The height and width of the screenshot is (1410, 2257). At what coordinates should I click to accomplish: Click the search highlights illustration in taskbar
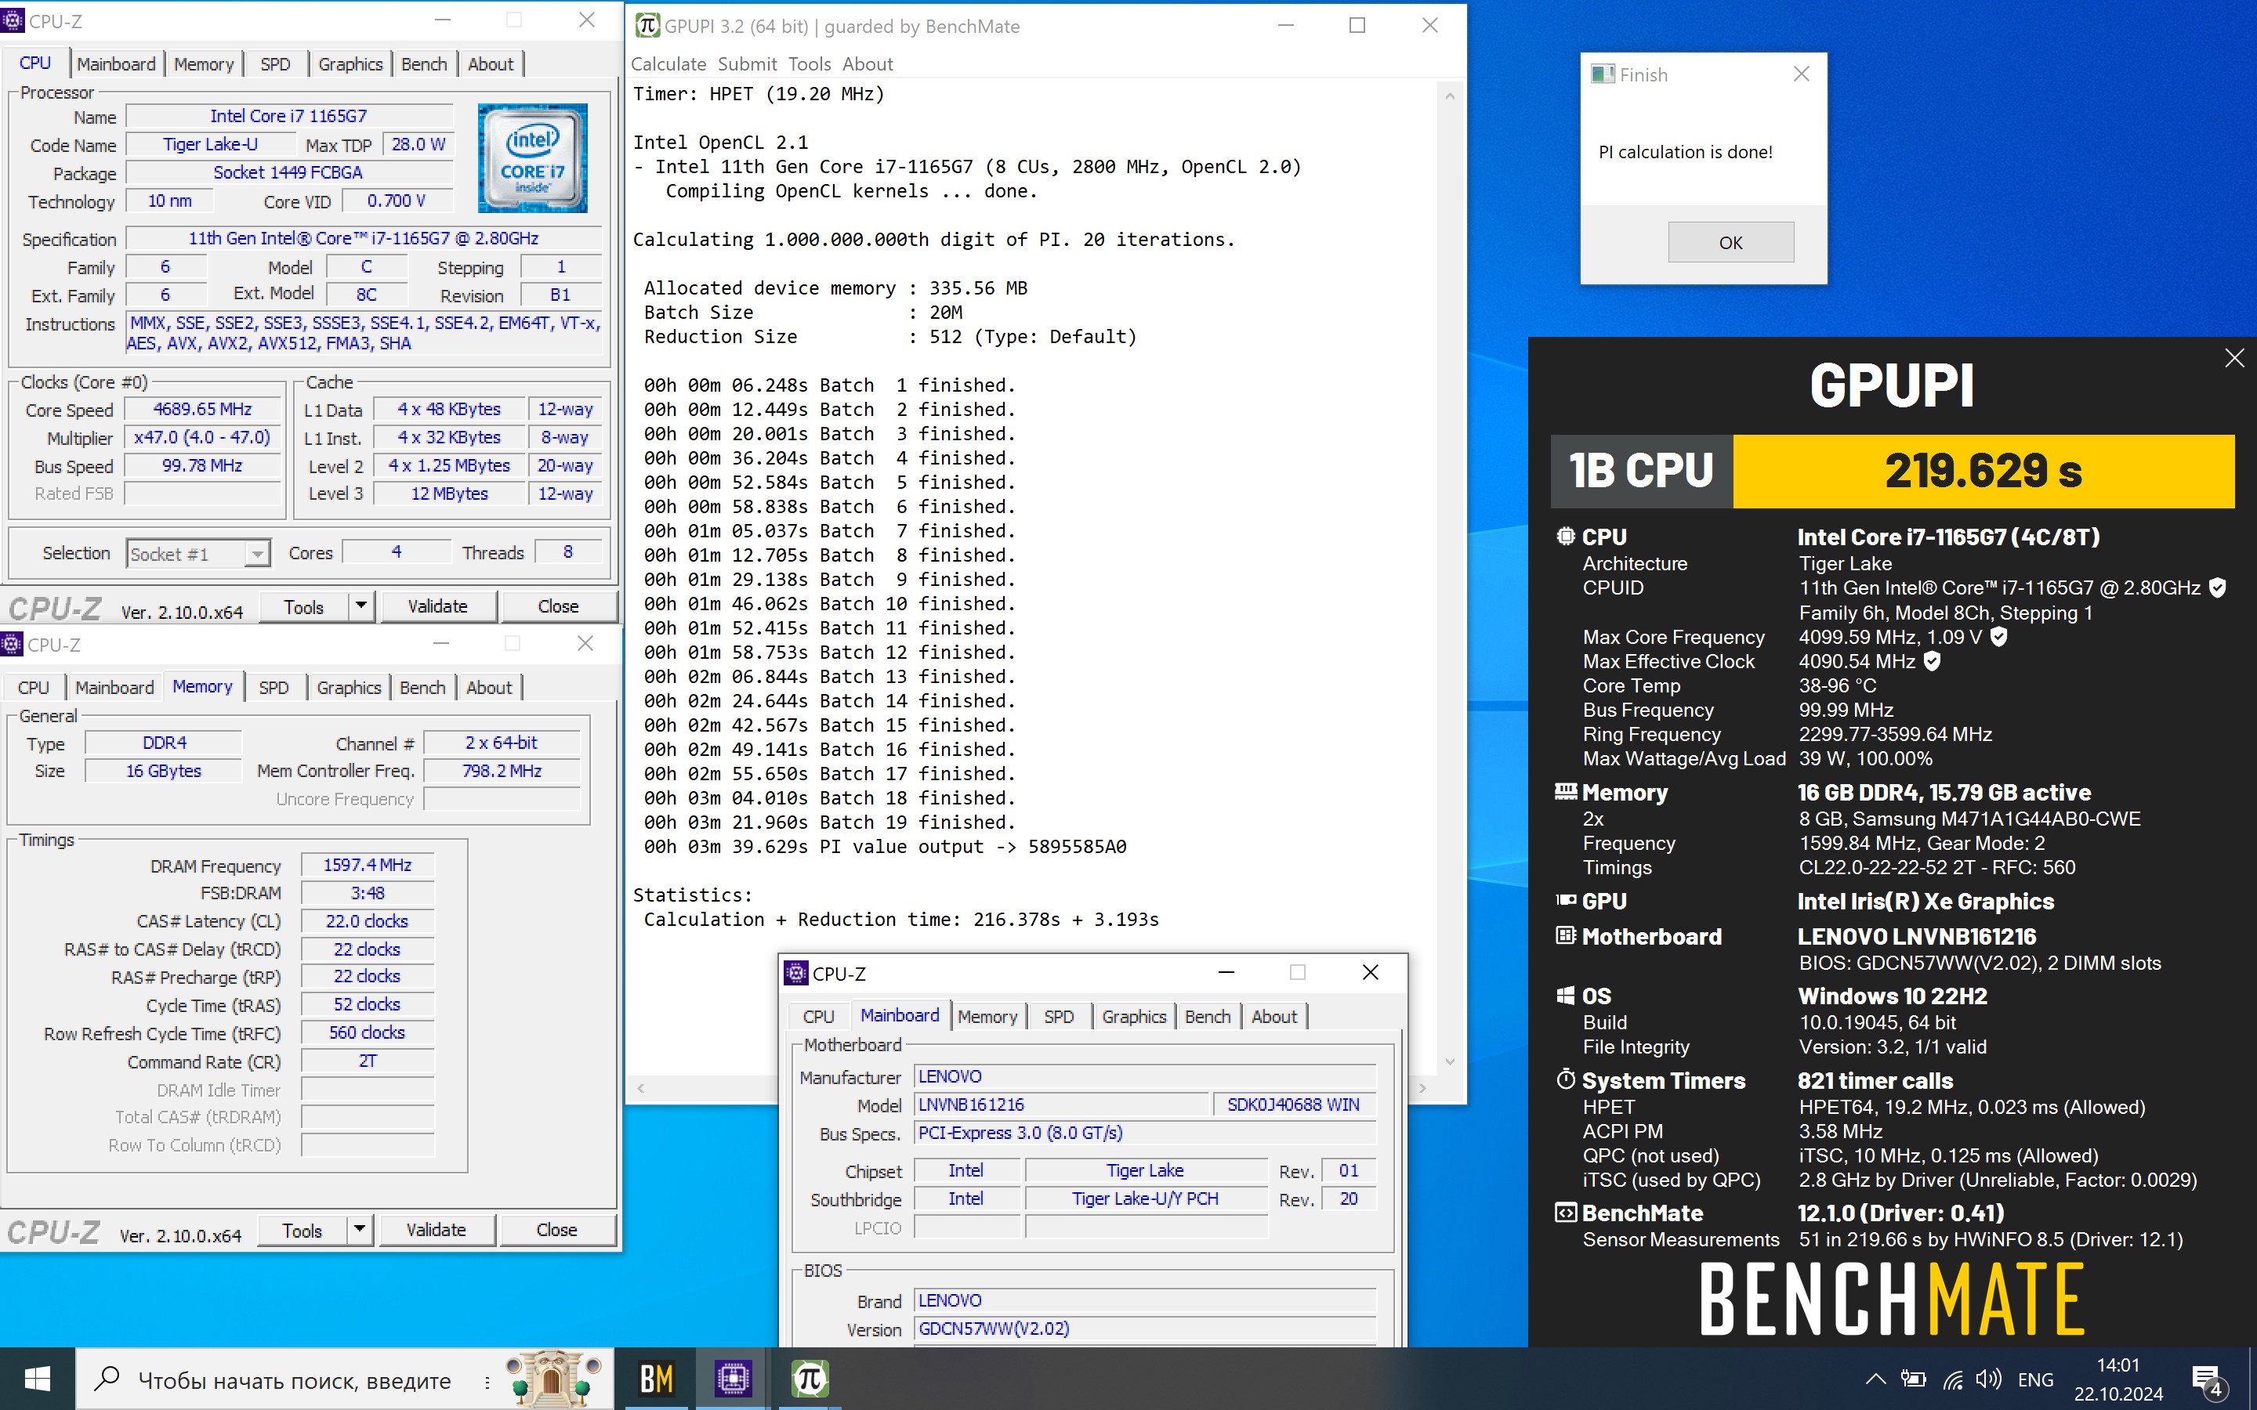tap(552, 1379)
